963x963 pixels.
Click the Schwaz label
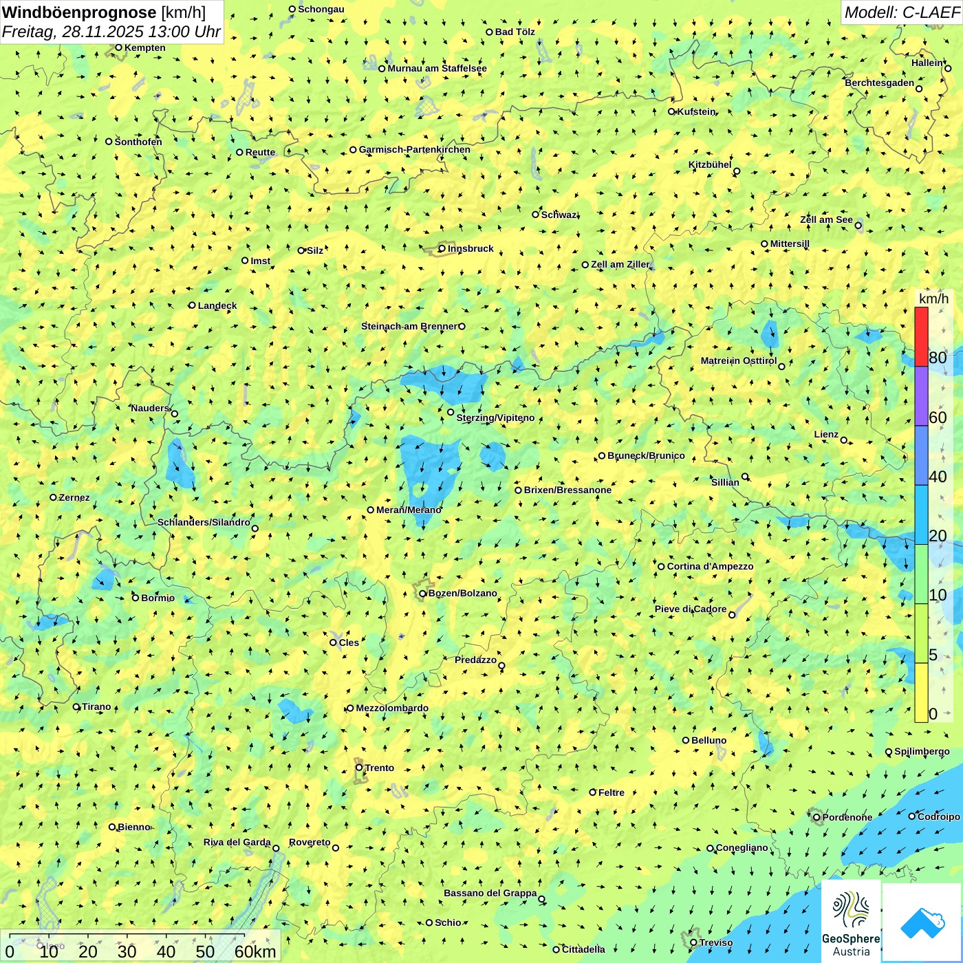[x=559, y=215]
